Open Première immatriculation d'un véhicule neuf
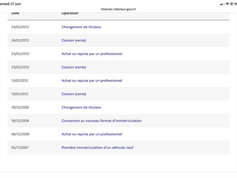The image size is (237, 178). (x=97, y=147)
